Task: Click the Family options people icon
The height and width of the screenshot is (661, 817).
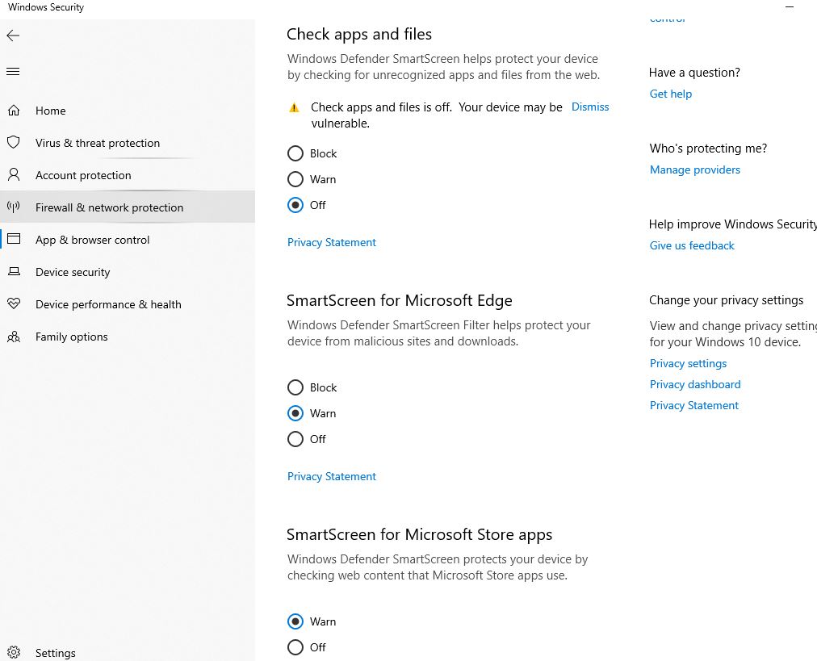Action: coord(14,337)
